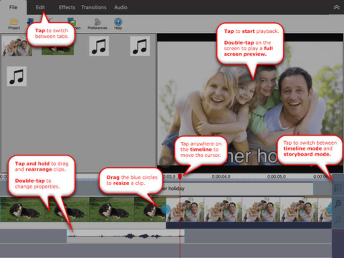Viewport: 344px width, 258px height.
Task: Click the blue circle handle between the dog and family clips
Action: click(x=166, y=209)
